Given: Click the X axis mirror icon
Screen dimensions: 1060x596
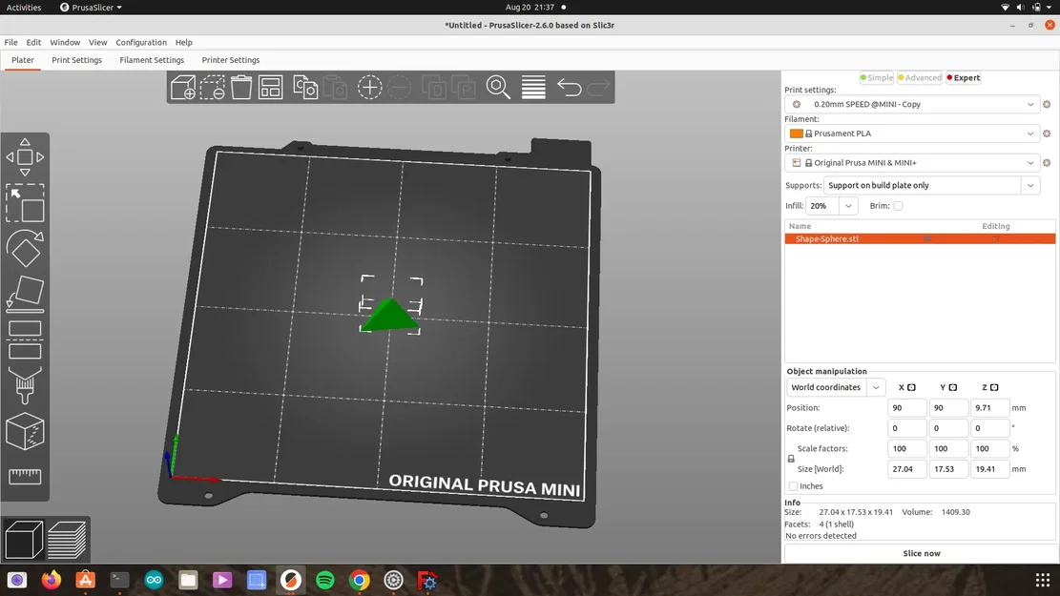Looking at the screenshot, I should click(911, 388).
